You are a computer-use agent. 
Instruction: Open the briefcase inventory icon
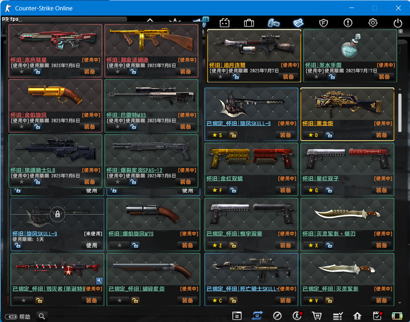click(249, 23)
